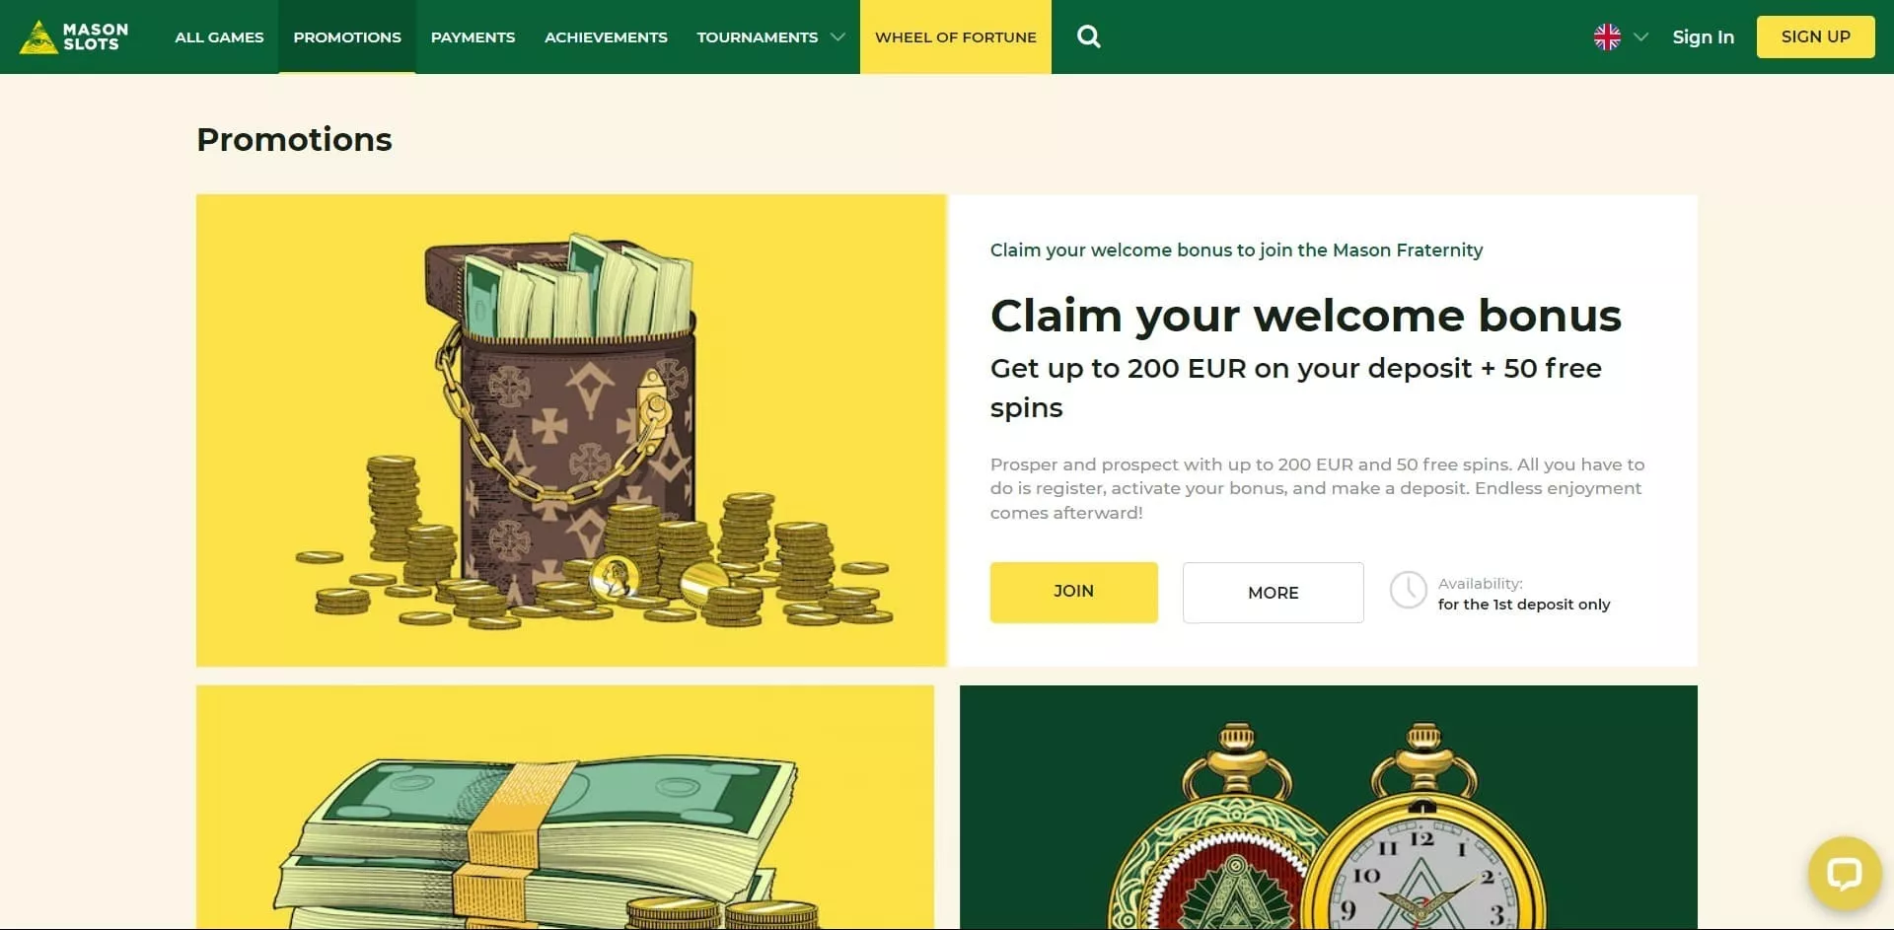Viewport: 1894px width, 930px height.
Task: Click the Sign In link
Action: coord(1703,36)
